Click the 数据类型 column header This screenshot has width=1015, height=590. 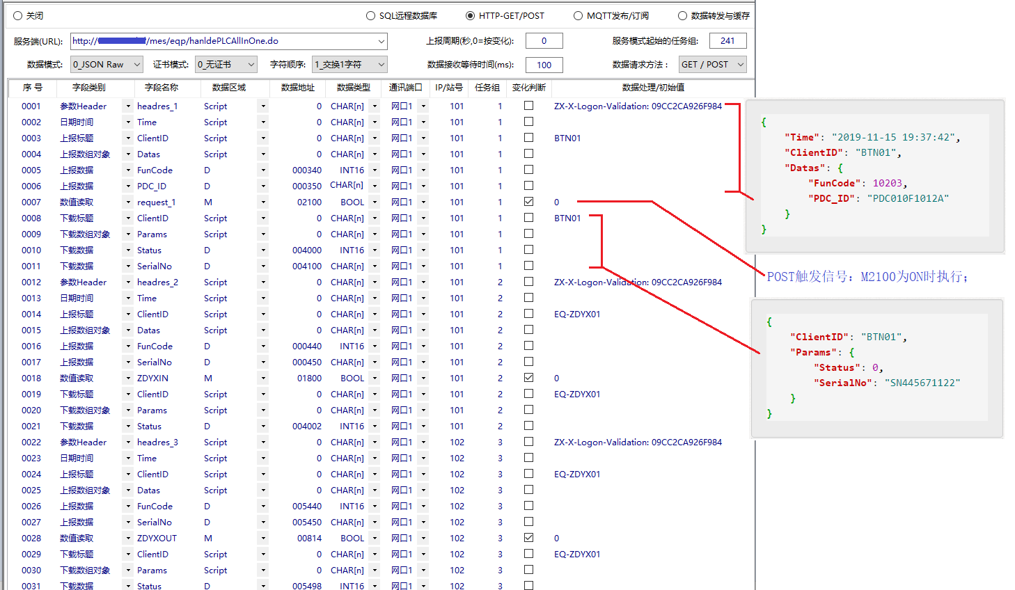click(353, 88)
